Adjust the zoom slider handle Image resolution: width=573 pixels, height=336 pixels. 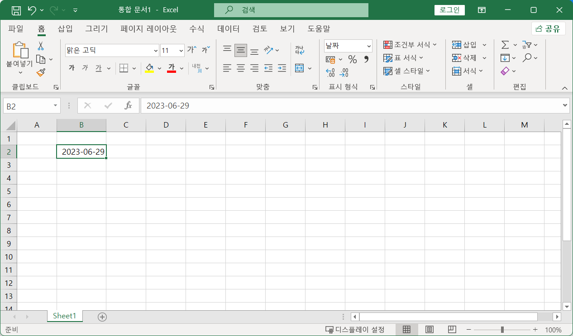click(x=502, y=330)
